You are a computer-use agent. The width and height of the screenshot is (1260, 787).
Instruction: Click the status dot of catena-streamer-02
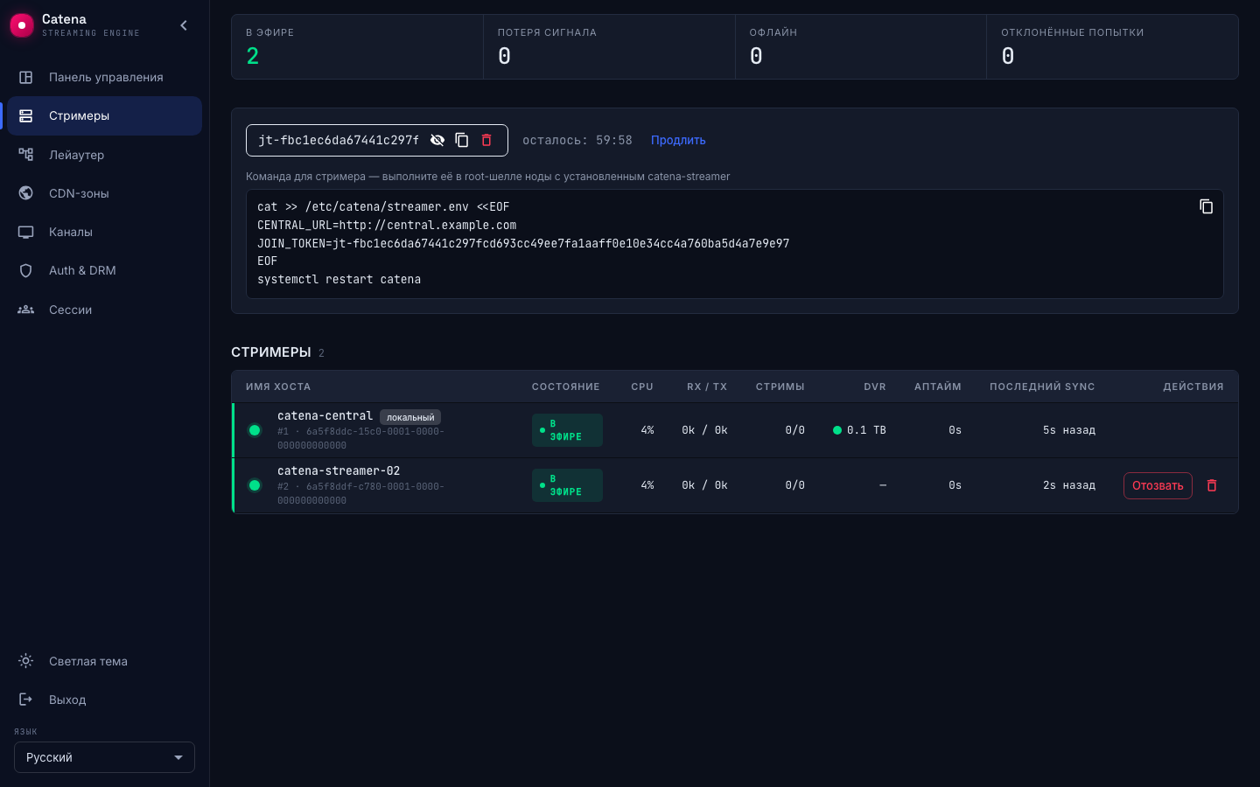click(255, 485)
